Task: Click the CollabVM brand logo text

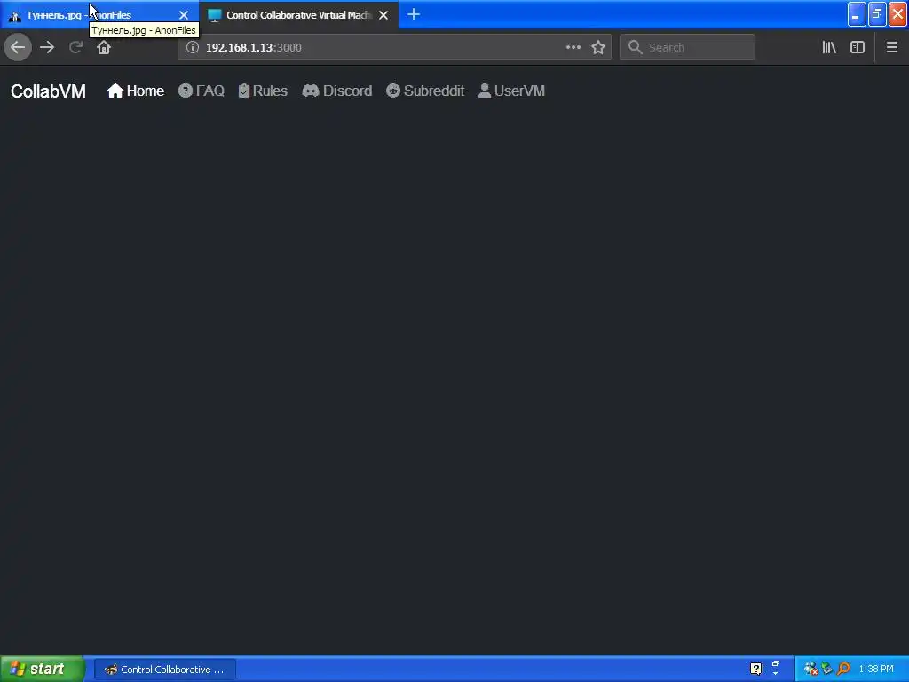Action: [x=48, y=91]
